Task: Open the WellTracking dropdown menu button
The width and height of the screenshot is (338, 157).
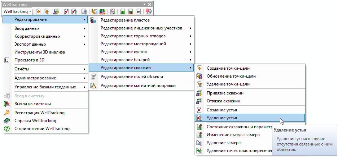Action: [x=17, y=11]
